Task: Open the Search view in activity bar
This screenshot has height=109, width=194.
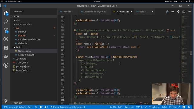Action: [x=6, y=21]
